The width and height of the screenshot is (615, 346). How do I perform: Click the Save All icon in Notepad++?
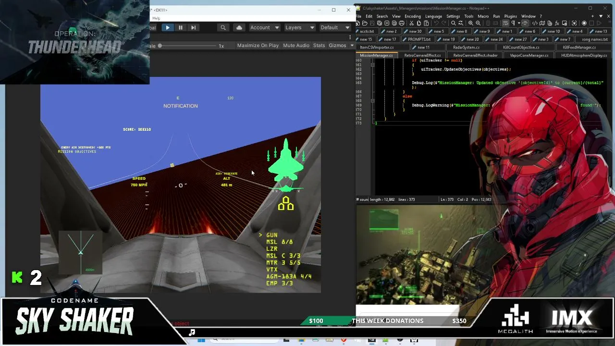(x=380, y=23)
